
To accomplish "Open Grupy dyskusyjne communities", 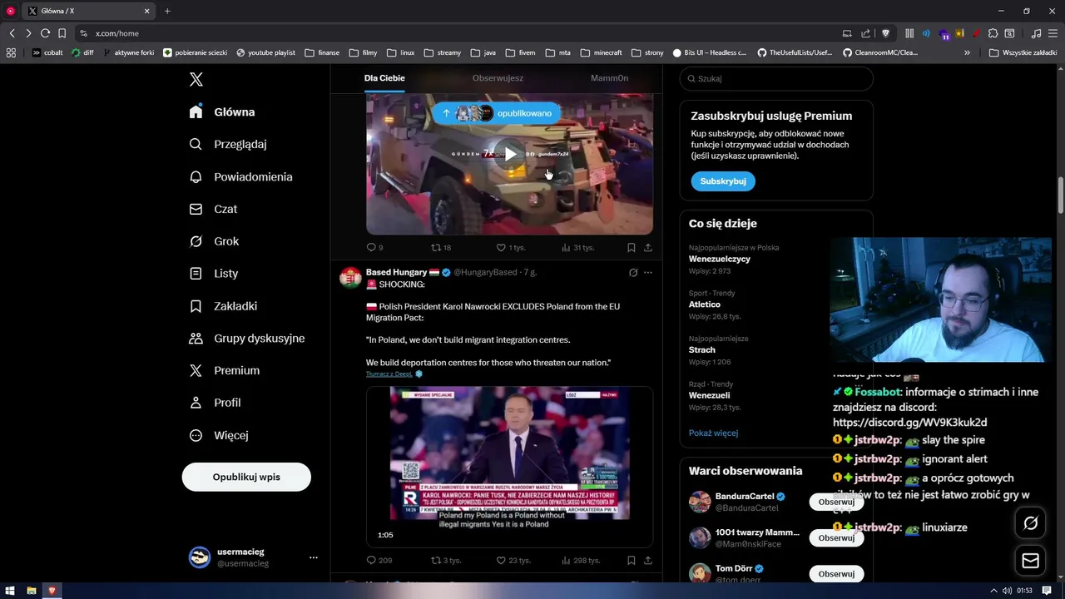I will click(247, 339).
